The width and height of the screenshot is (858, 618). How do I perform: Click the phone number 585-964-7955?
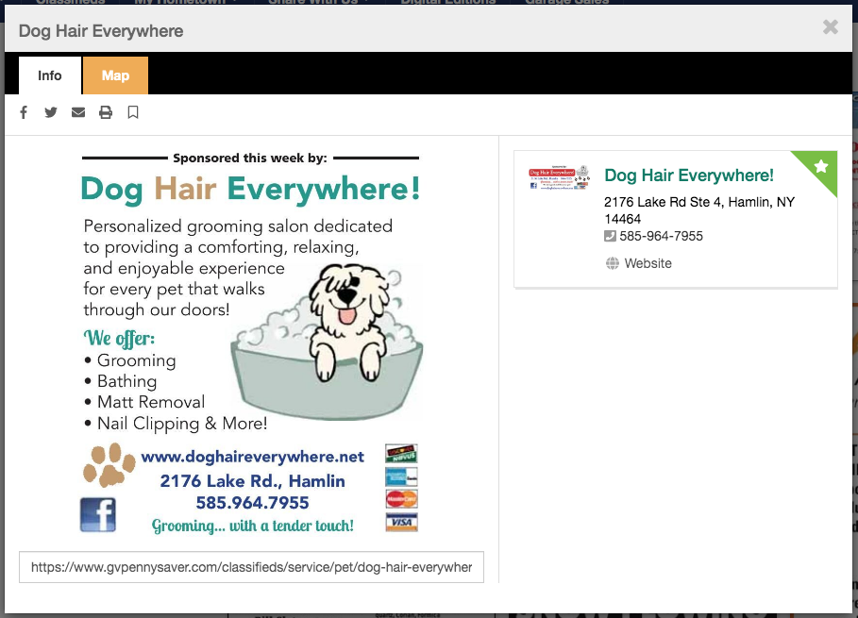(661, 236)
